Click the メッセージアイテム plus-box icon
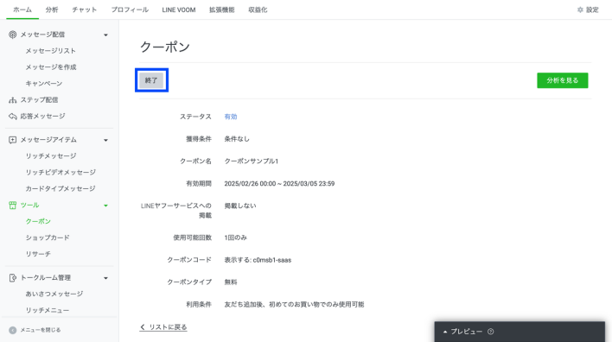This screenshot has height=342, width=612. (x=12, y=140)
